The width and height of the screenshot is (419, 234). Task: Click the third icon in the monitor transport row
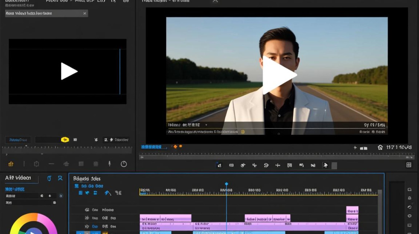[x=243, y=165]
